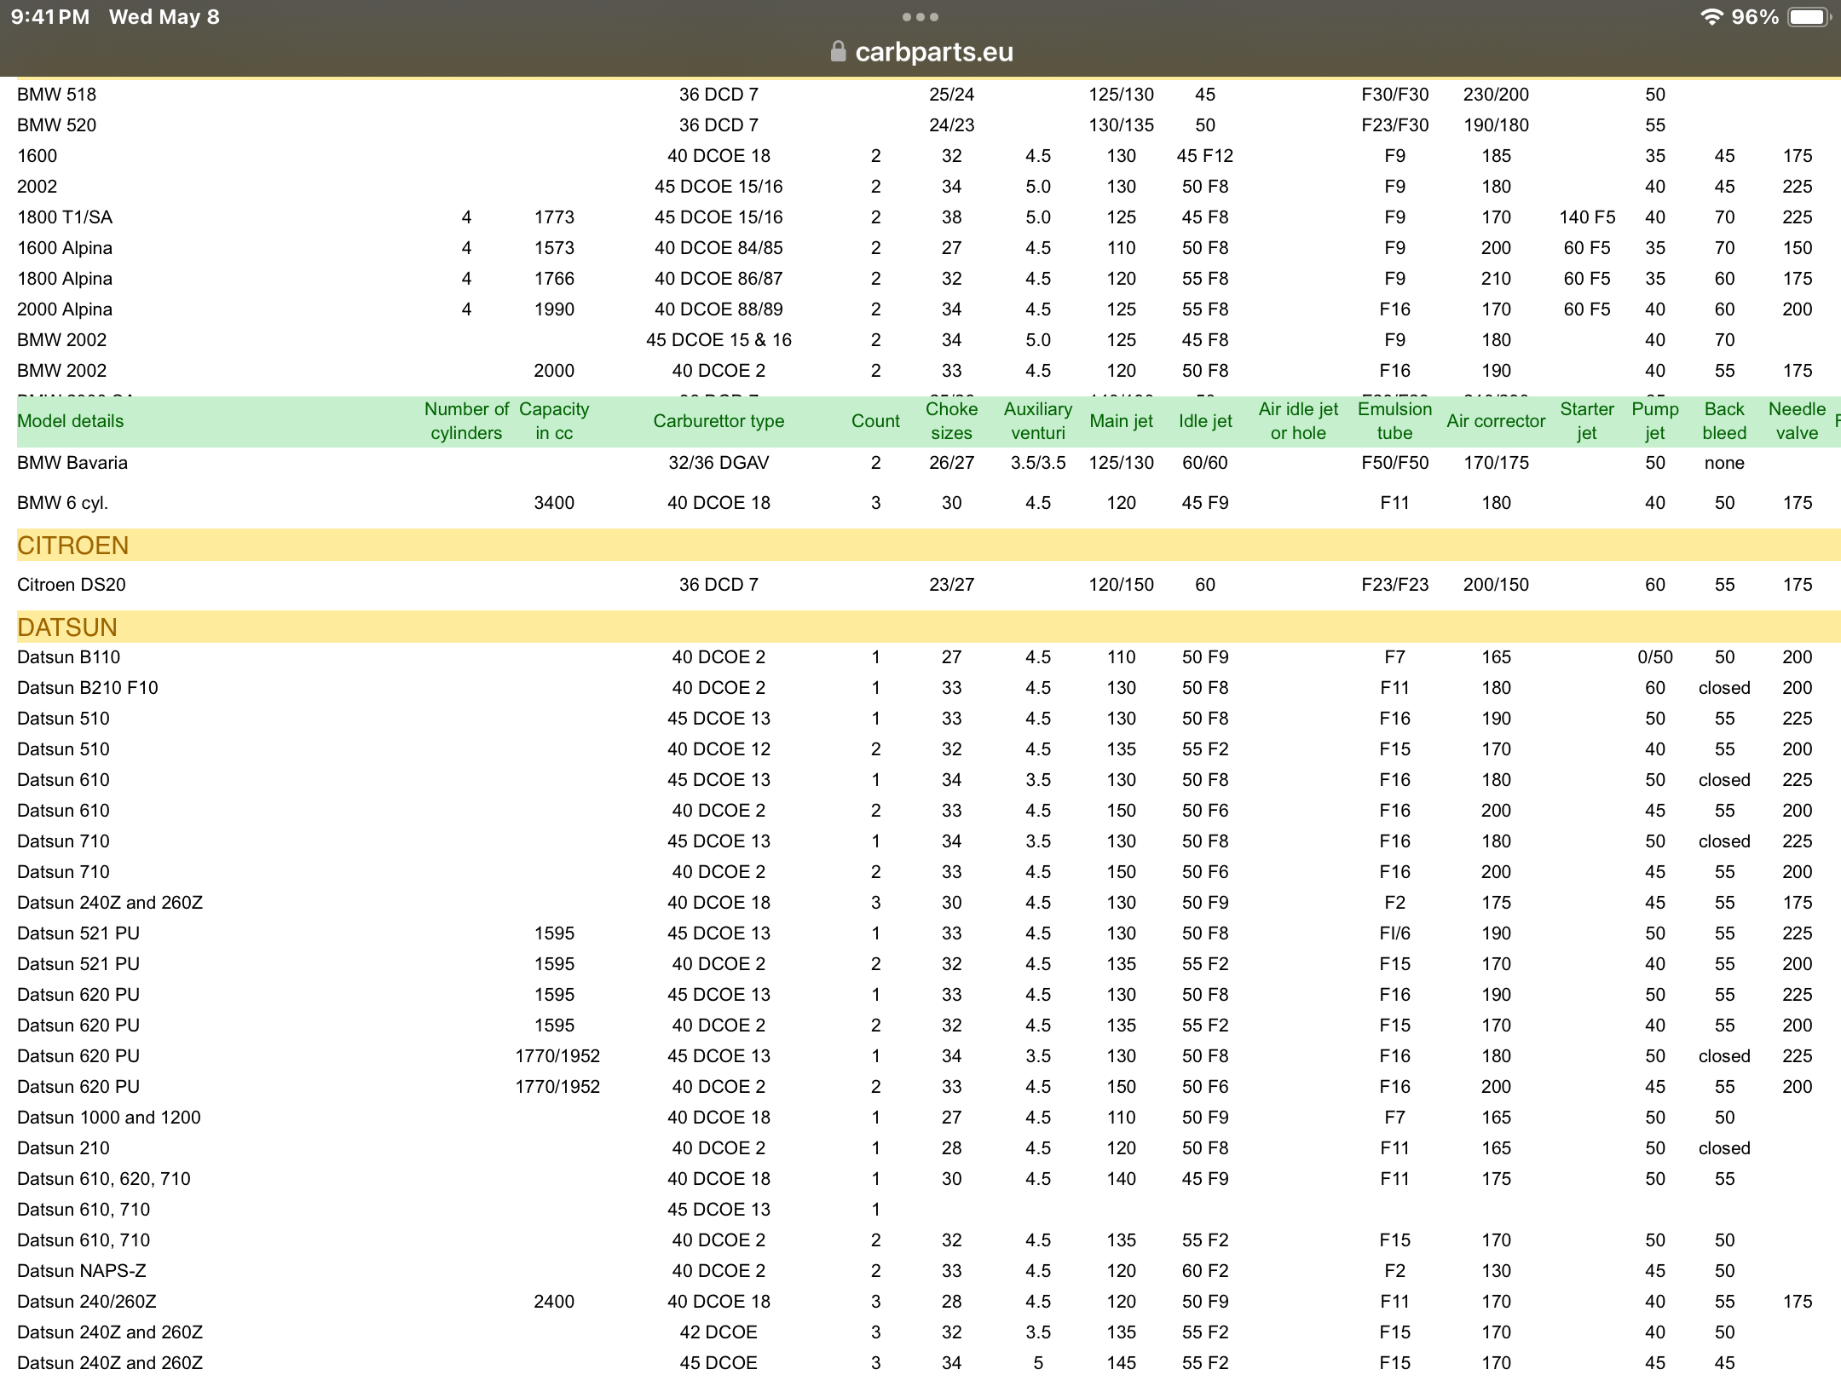Tap the CITROEN section heading
Image resolution: width=1841 pixels, height=1381 pixels.
[x=73, y=546]
